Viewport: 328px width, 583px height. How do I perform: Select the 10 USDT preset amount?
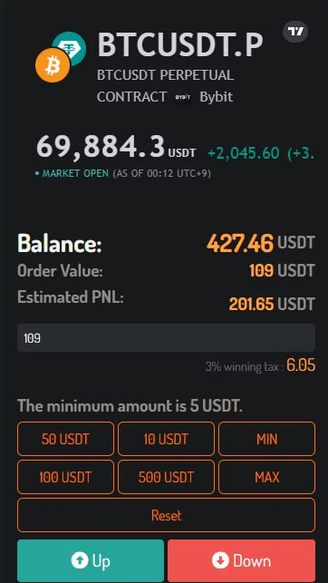[166, 439]
